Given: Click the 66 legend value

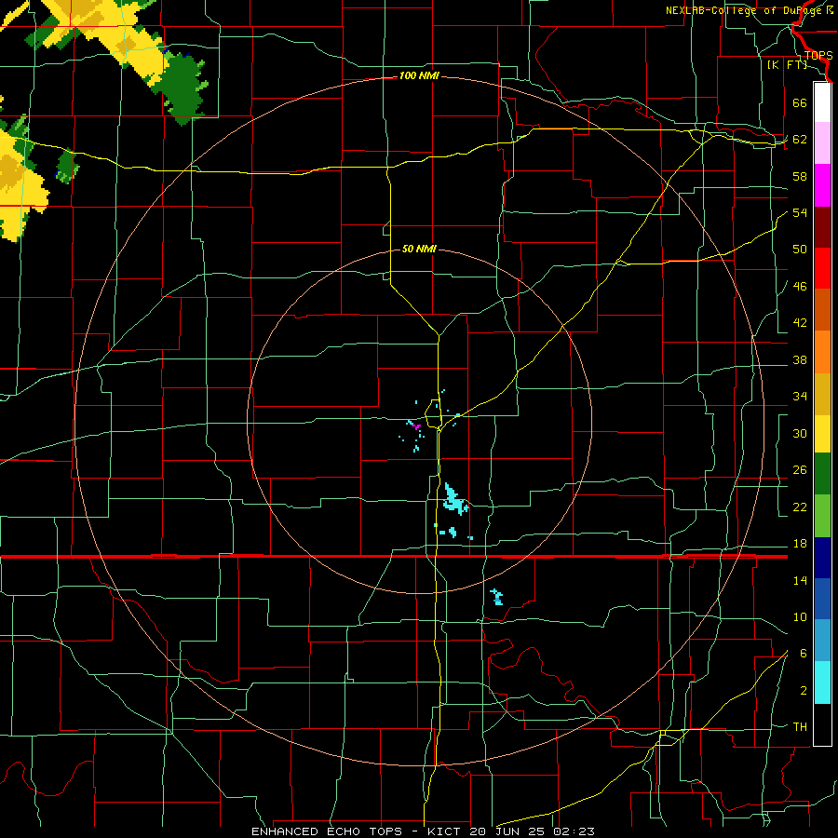Looking at the screenshot, I should (x=800, y=102).
